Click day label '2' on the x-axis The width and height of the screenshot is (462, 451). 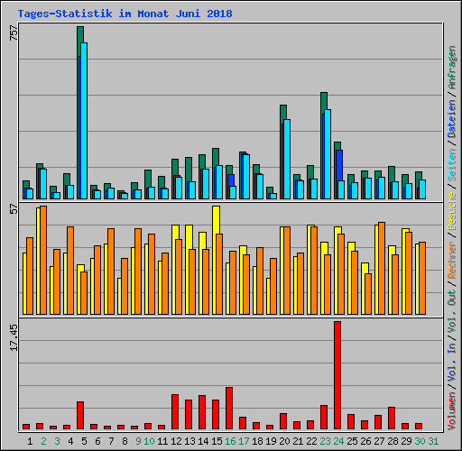[x=43, y=441]
